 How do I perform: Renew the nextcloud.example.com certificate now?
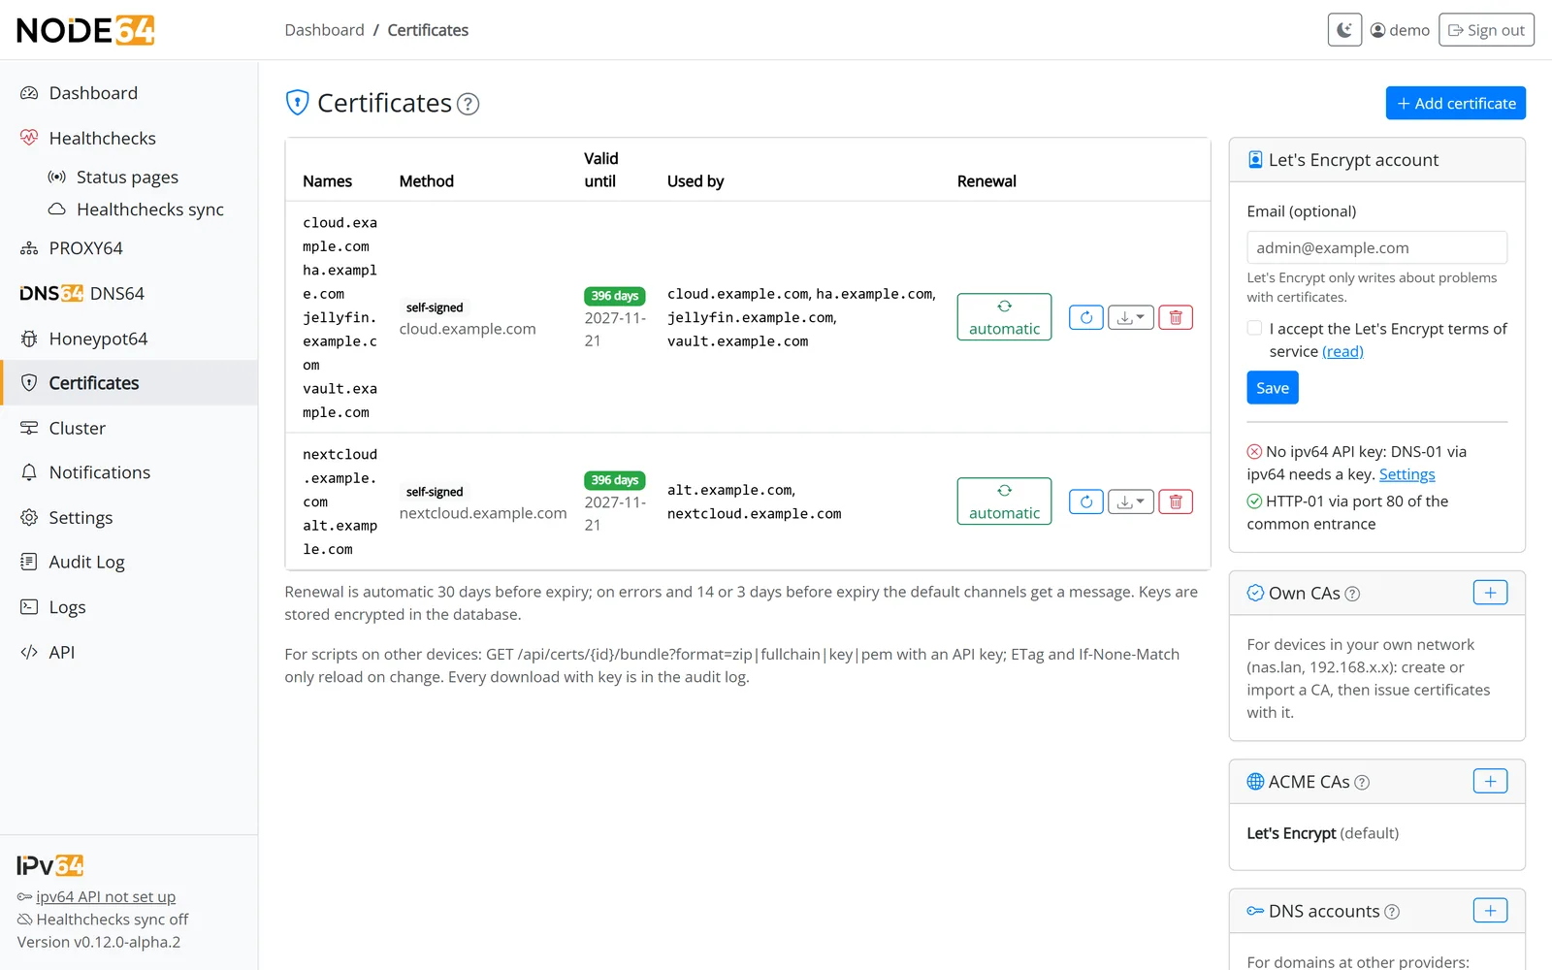(x=1086, y=501)
